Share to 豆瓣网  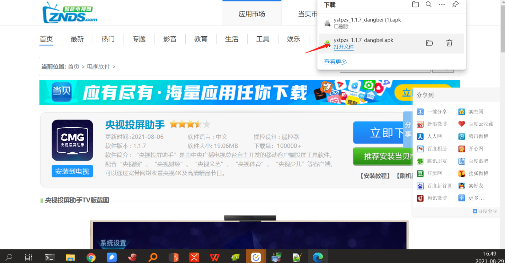point(429,173)
